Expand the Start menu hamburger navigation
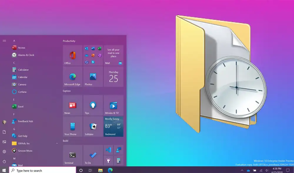This screenshot has height=173, width=294. [4, 41]
